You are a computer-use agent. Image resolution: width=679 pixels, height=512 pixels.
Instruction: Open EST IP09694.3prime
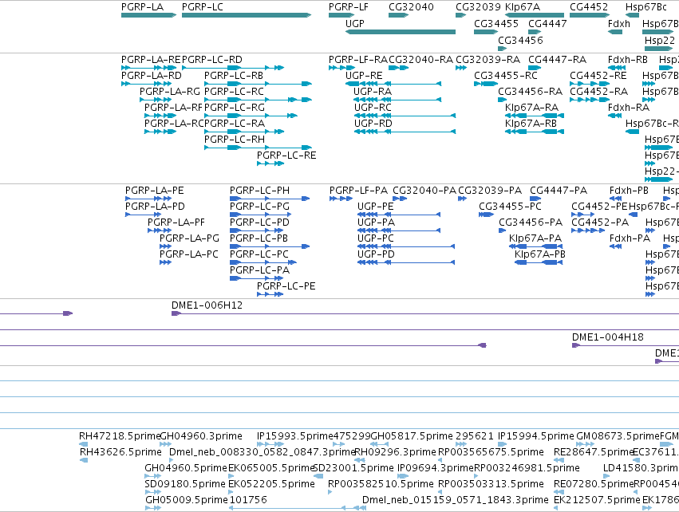pyautogui.click(x=435, y=468)
